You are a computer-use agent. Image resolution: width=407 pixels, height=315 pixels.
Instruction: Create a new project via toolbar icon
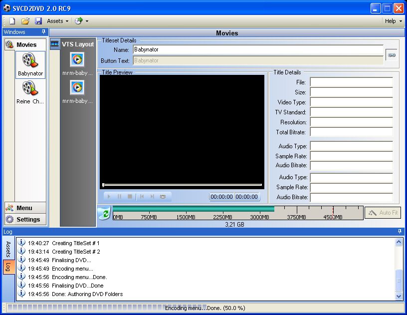(12, 21)
